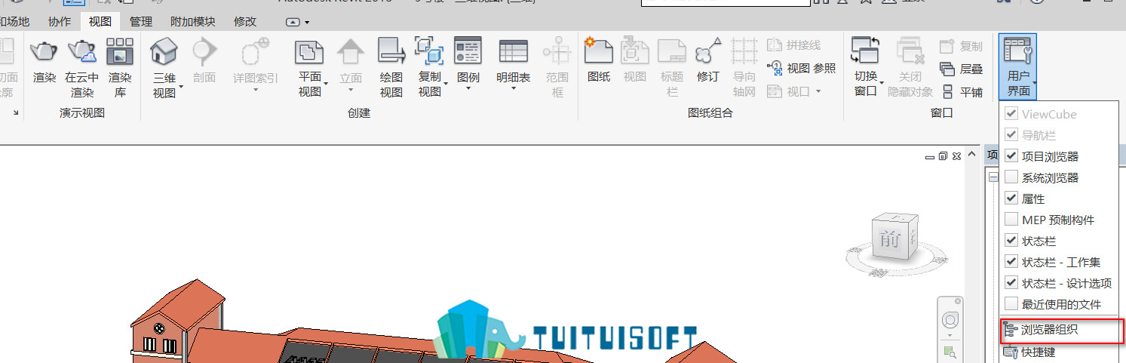The width and height of the screenshot is (1126, 363).
Task: Click the 导向轴网 guide grid icon
Action: 744,51
